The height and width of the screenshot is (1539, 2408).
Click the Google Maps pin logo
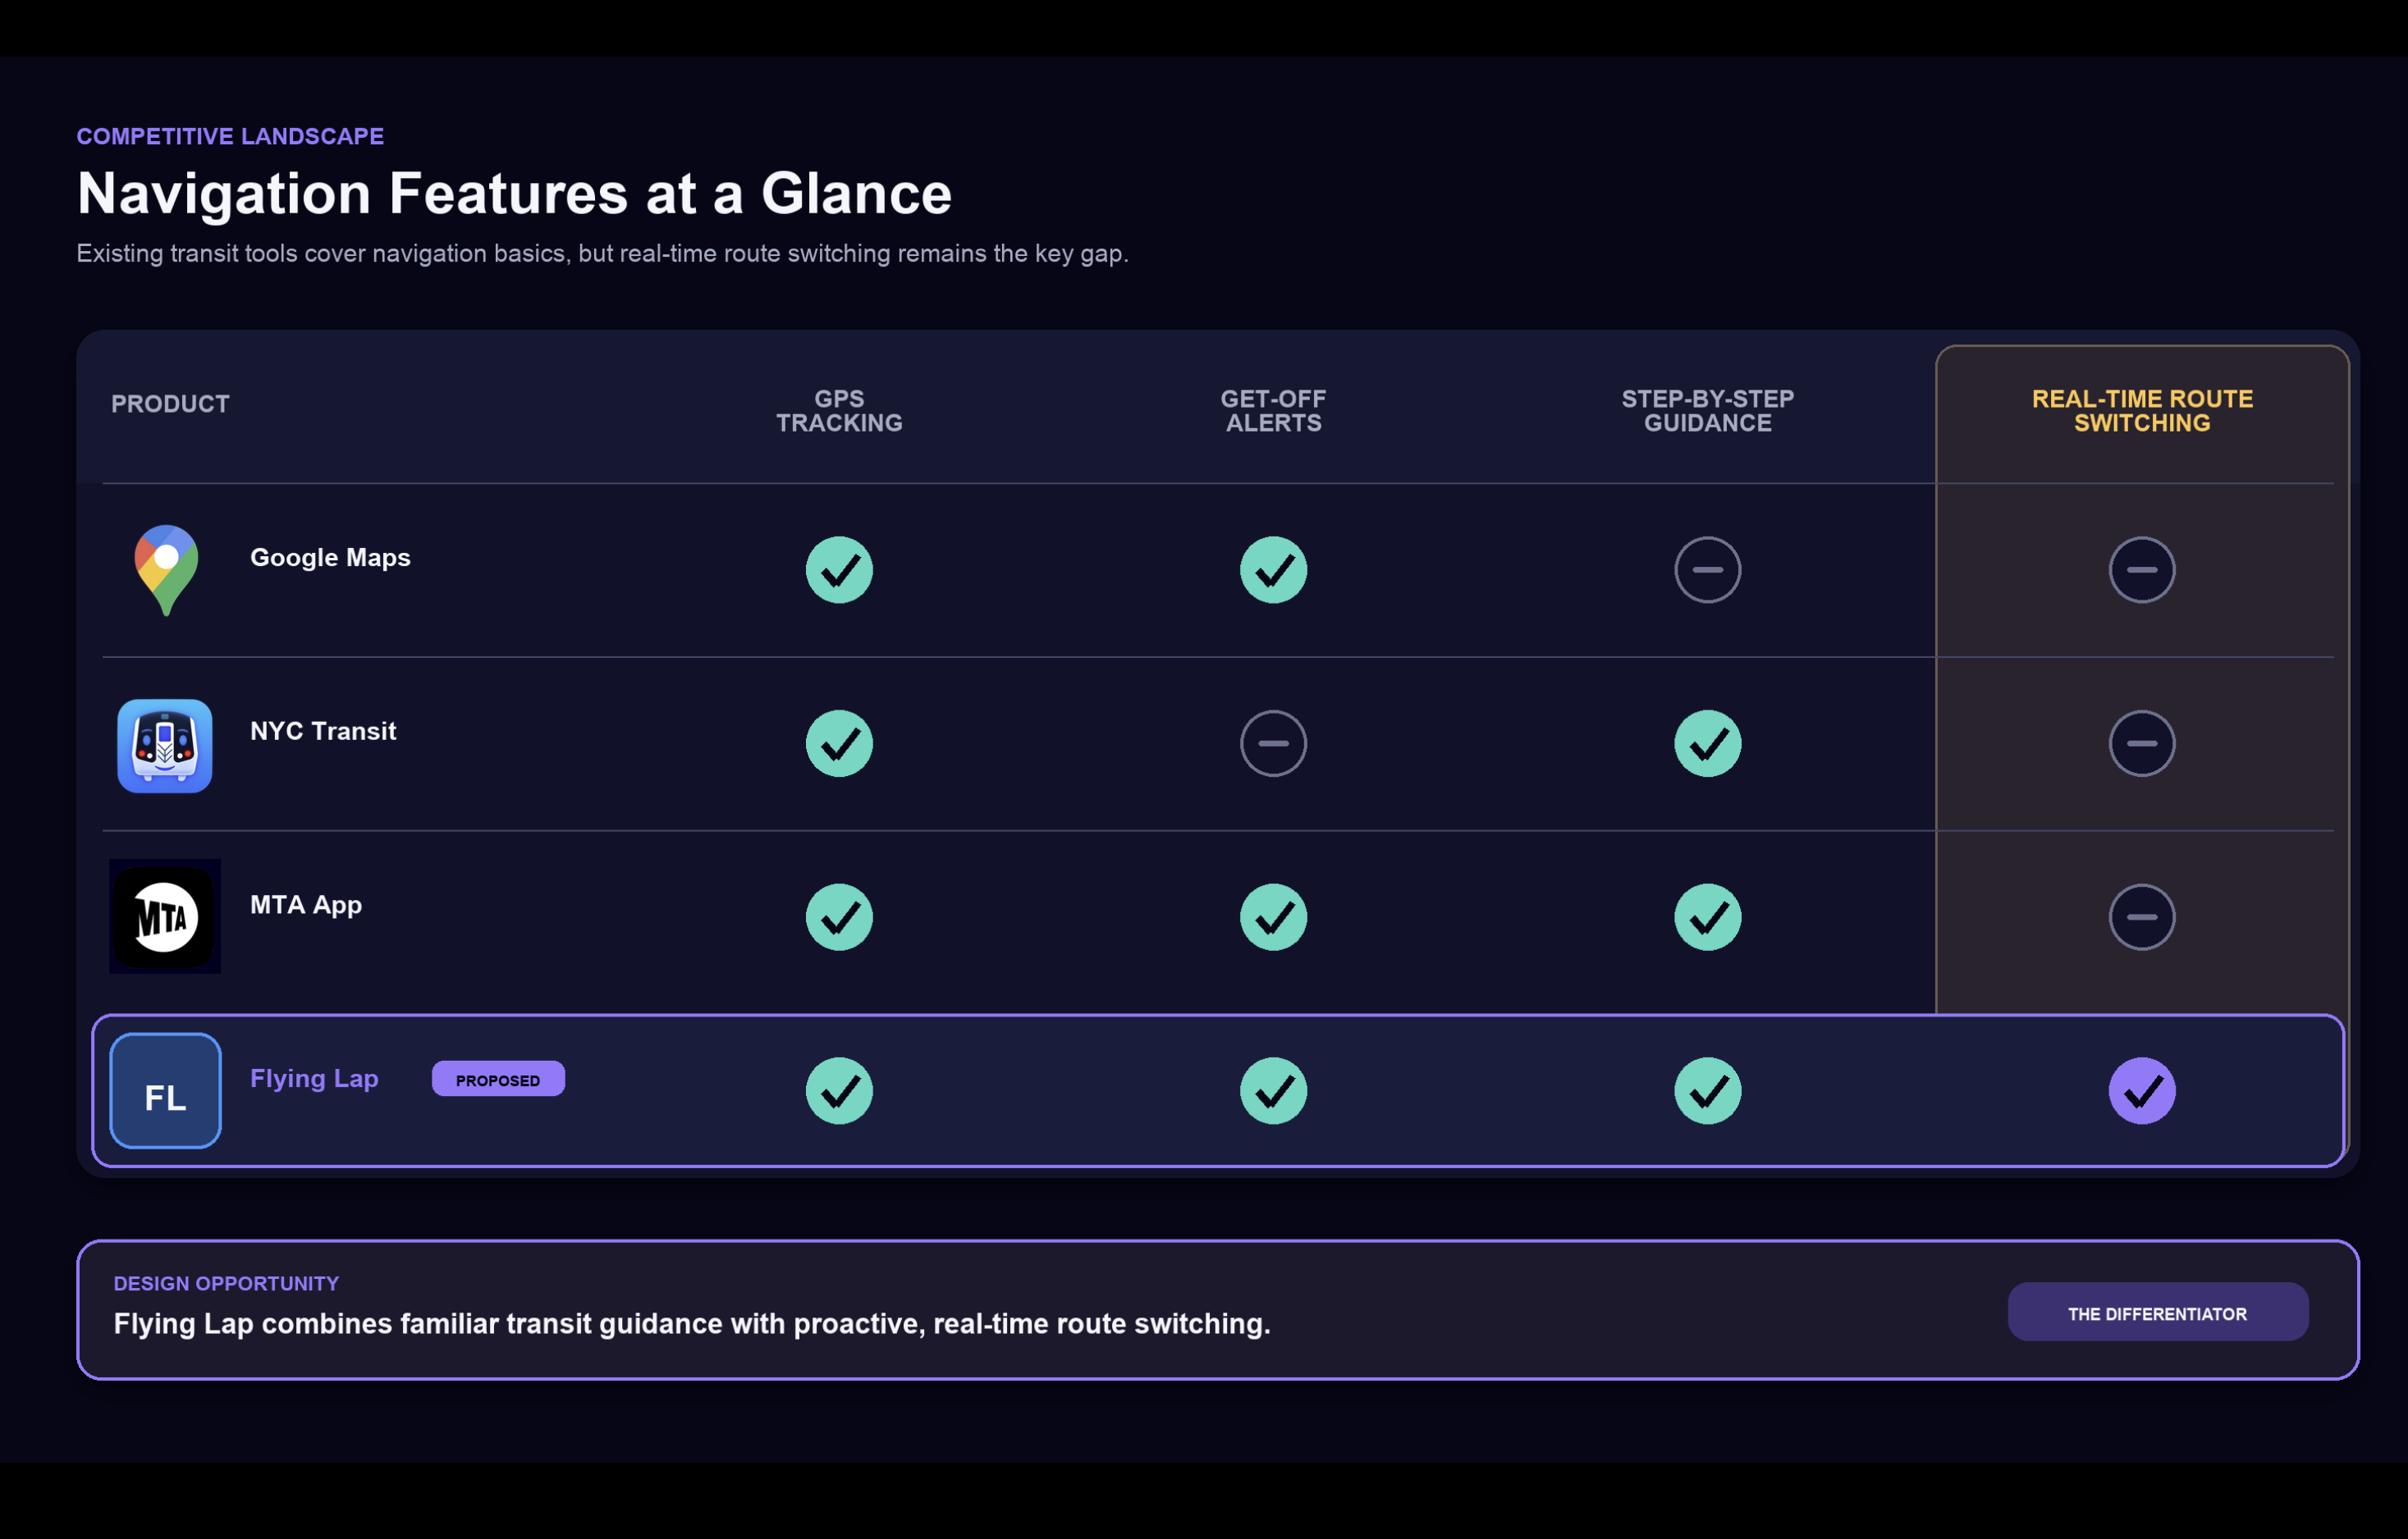click(166, 569)
